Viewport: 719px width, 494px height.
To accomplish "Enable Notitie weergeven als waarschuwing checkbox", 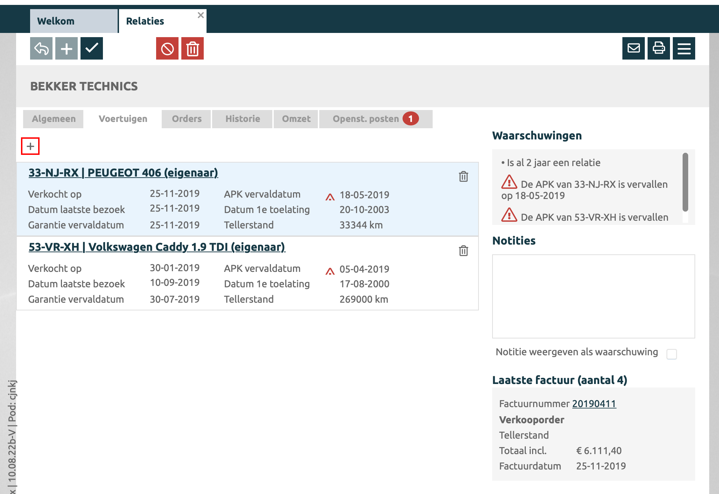I will (672, 354).
